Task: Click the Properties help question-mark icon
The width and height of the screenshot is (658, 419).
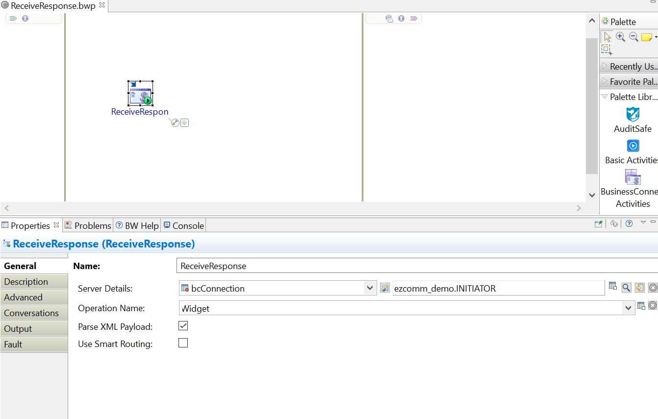Action: pyautogui.click(x=629, y=223)
